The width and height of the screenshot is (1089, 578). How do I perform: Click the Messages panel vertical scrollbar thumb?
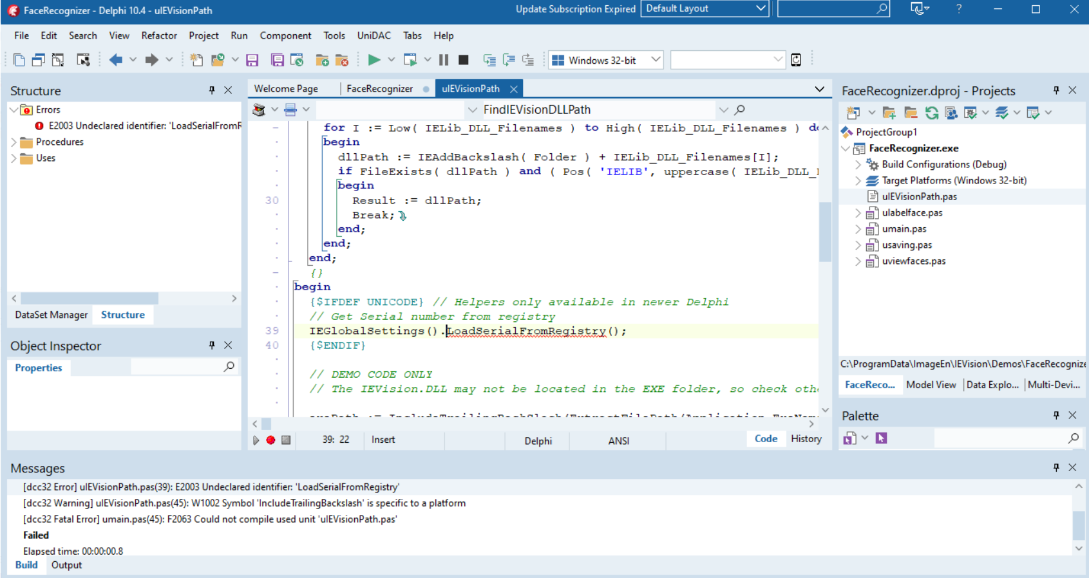tap(1079, 526)
